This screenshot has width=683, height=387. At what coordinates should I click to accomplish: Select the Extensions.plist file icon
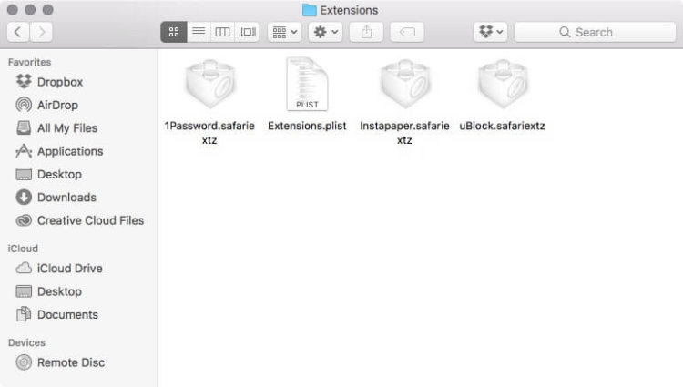[307, 84]
